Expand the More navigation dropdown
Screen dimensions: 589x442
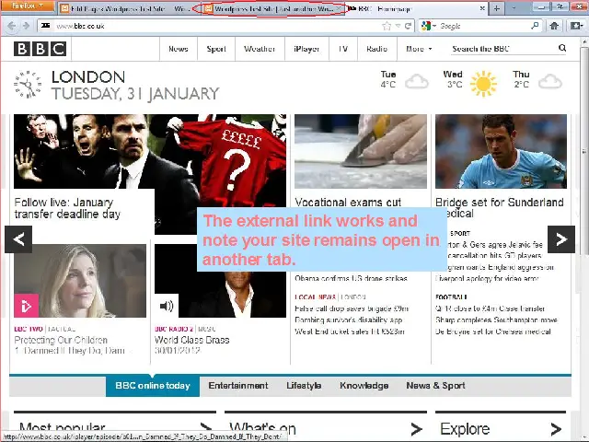(419, 49)
